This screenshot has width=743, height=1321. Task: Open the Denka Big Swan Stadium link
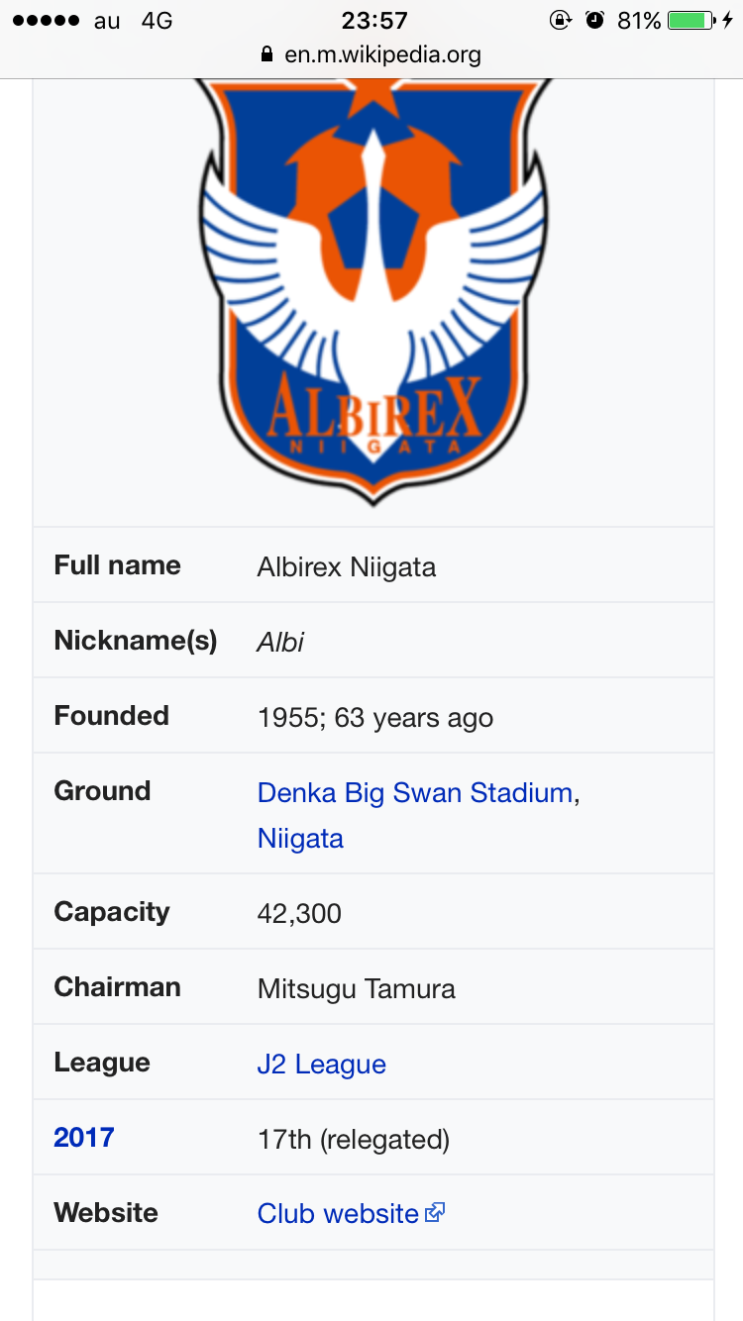415,792
